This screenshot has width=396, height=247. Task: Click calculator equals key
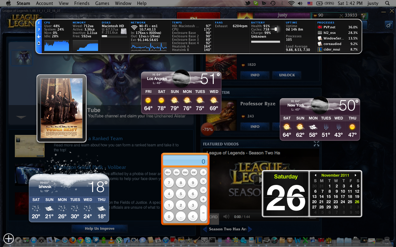click(203, 213)
